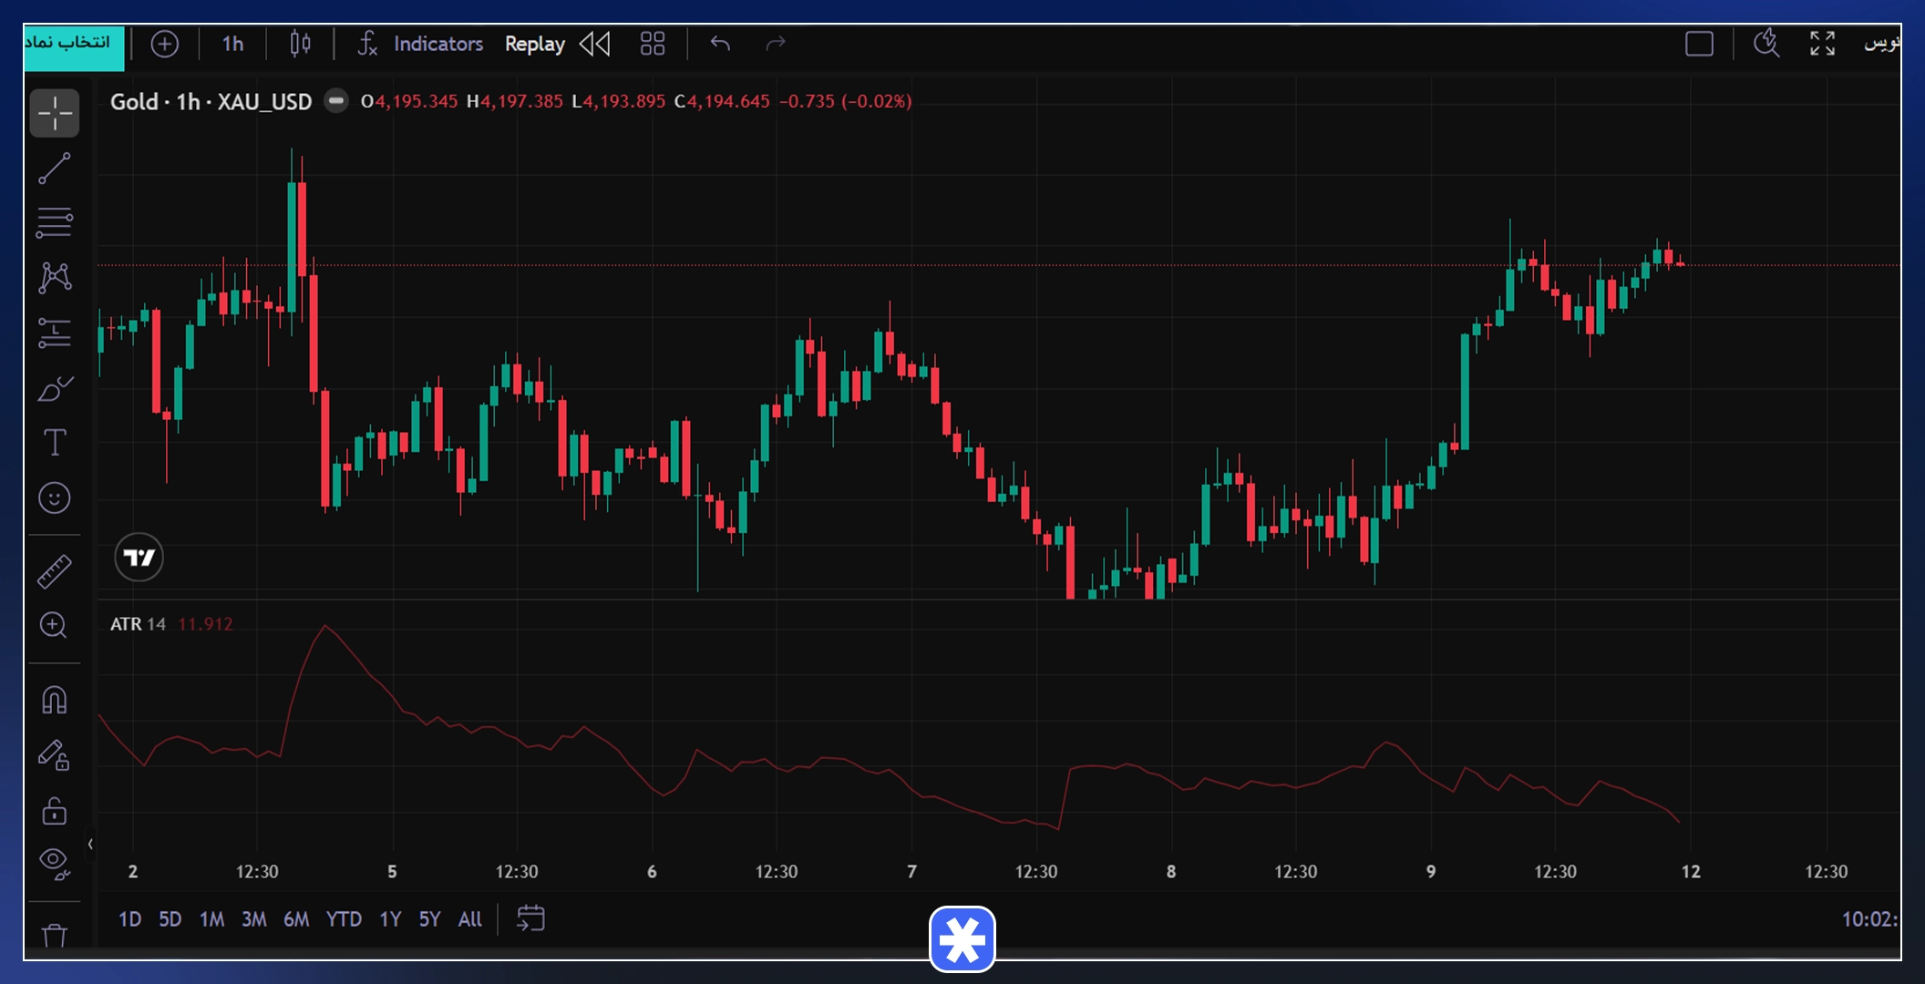The height and width of the screenshot is (984, 1925).
Task: Select the trend line drawing tool
Action: tap(55, 169)
